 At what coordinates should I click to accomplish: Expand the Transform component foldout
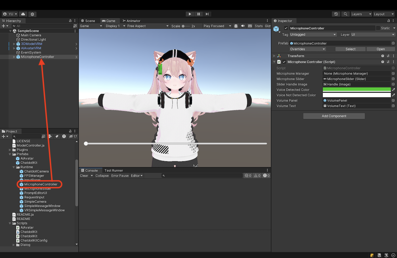pyautogui.click(x=274, y=56)
